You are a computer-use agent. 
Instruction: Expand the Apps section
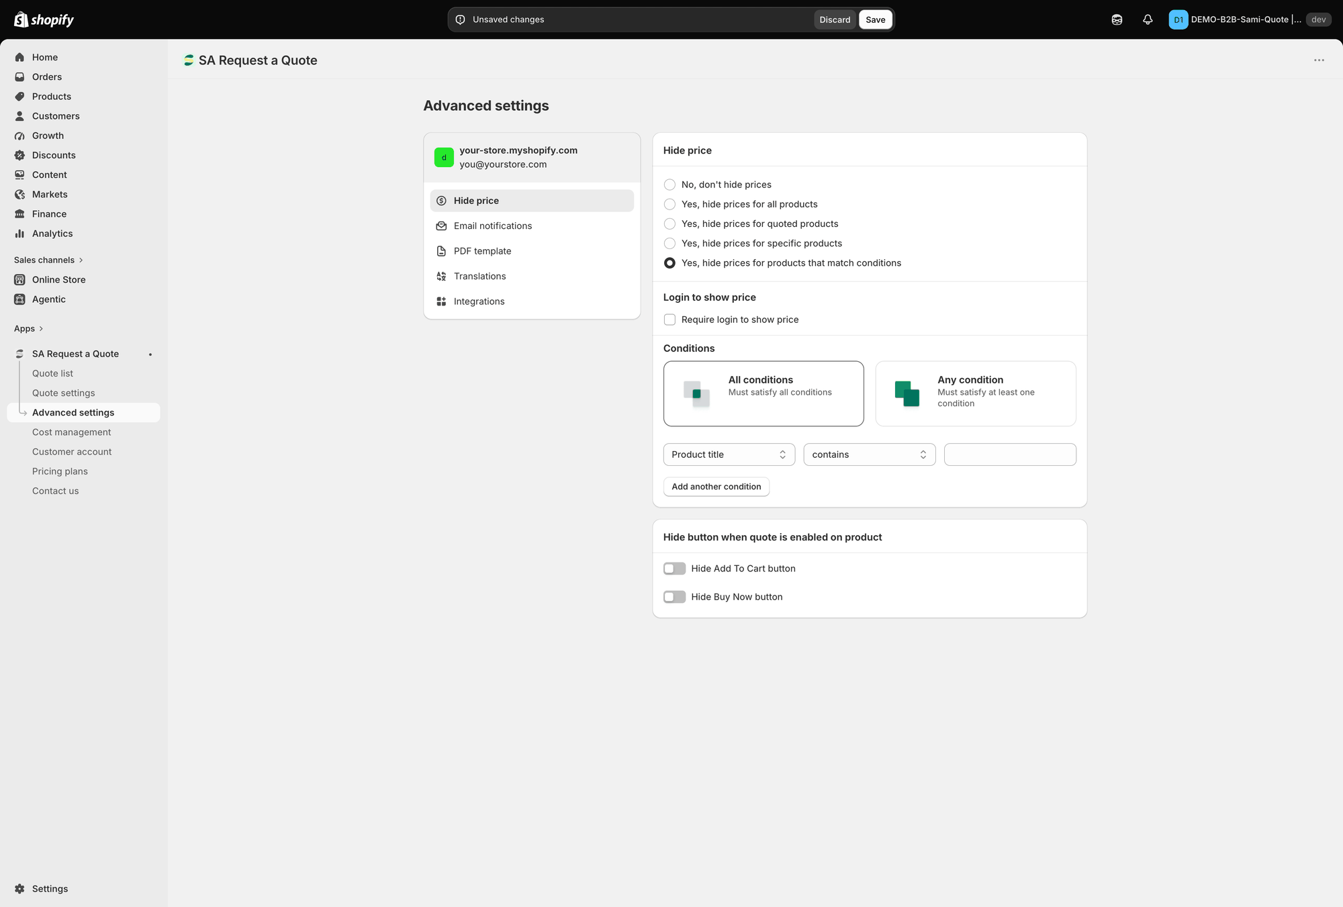point(29,328)
